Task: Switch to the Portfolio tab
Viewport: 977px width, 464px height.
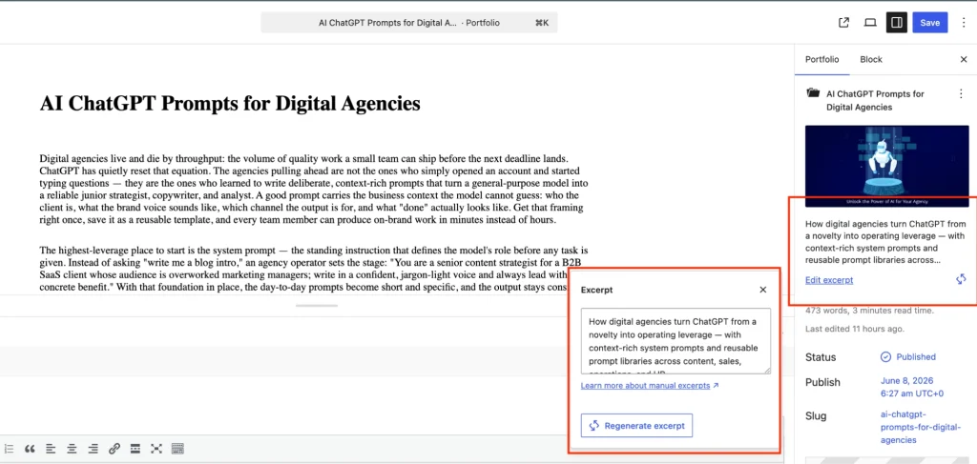Action: (x=821, y=60)
